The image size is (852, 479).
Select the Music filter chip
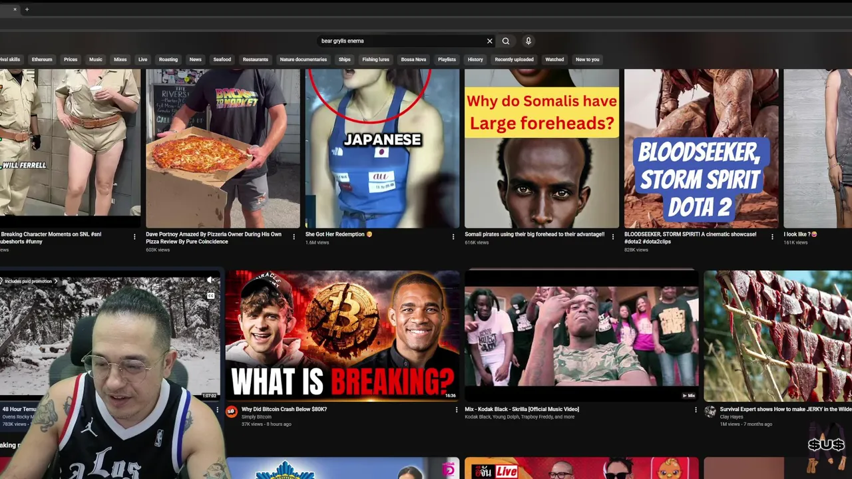tap(96, 59)
